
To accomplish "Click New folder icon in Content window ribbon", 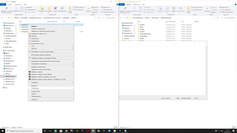I will 70,8.
